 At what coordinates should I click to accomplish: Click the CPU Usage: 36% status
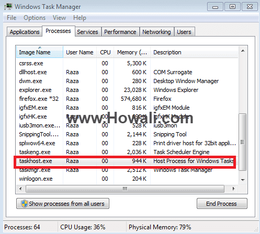[83, 227]
